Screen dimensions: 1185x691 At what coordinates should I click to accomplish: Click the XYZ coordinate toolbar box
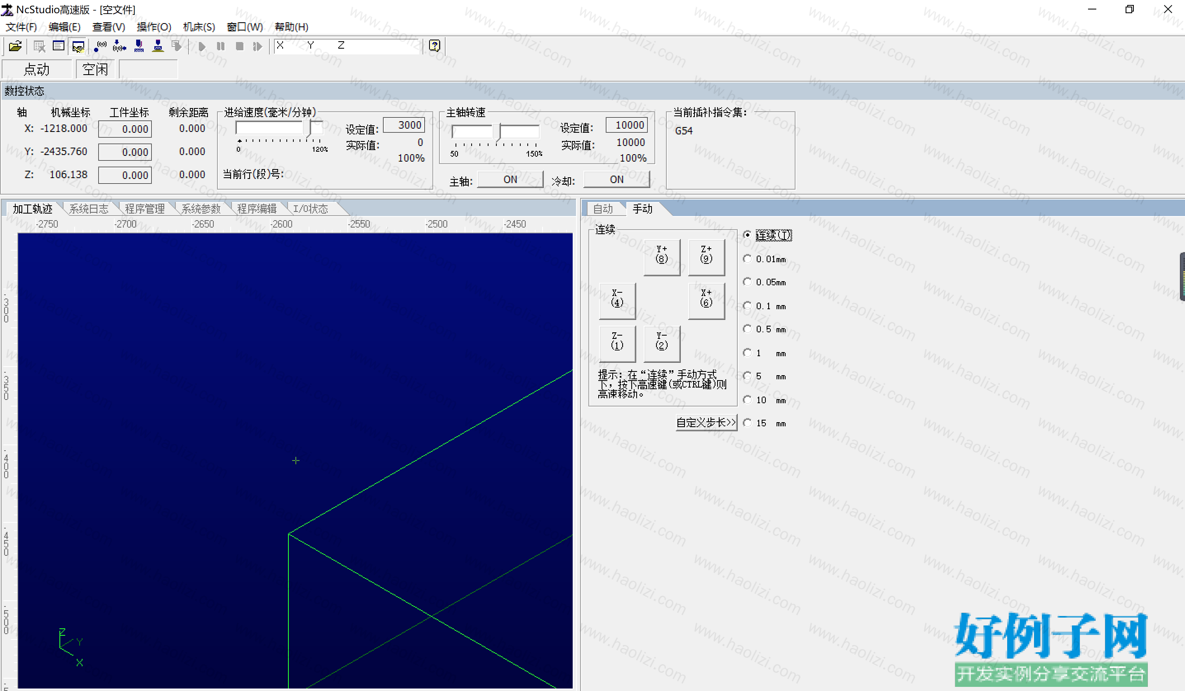point(347,46)
